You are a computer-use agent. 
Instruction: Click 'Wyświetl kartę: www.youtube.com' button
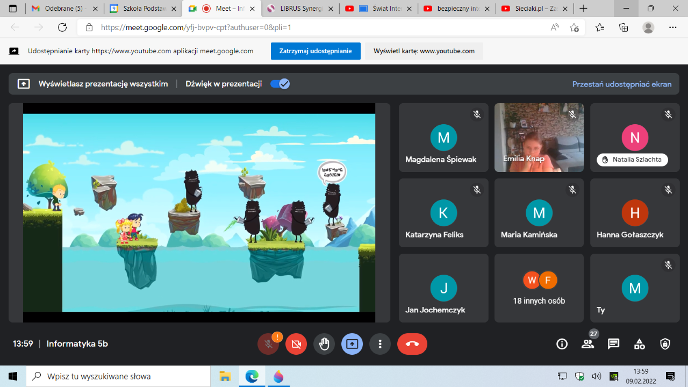424,51
